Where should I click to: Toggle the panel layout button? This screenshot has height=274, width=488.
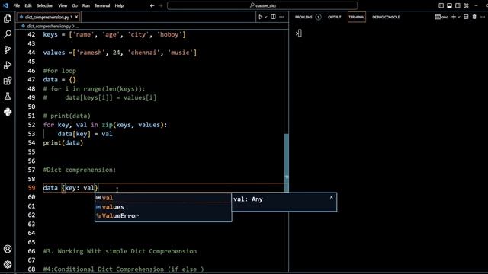449,5
